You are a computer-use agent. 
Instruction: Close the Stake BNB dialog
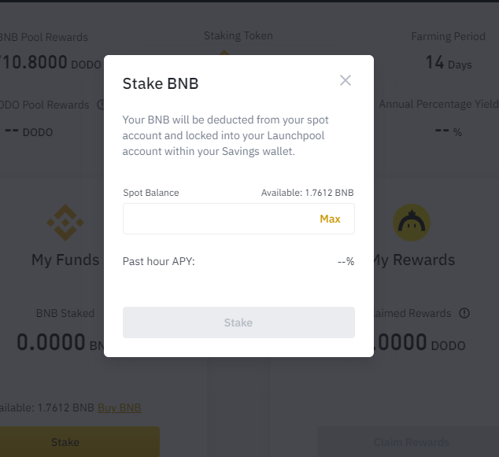(x=346, y=80)
